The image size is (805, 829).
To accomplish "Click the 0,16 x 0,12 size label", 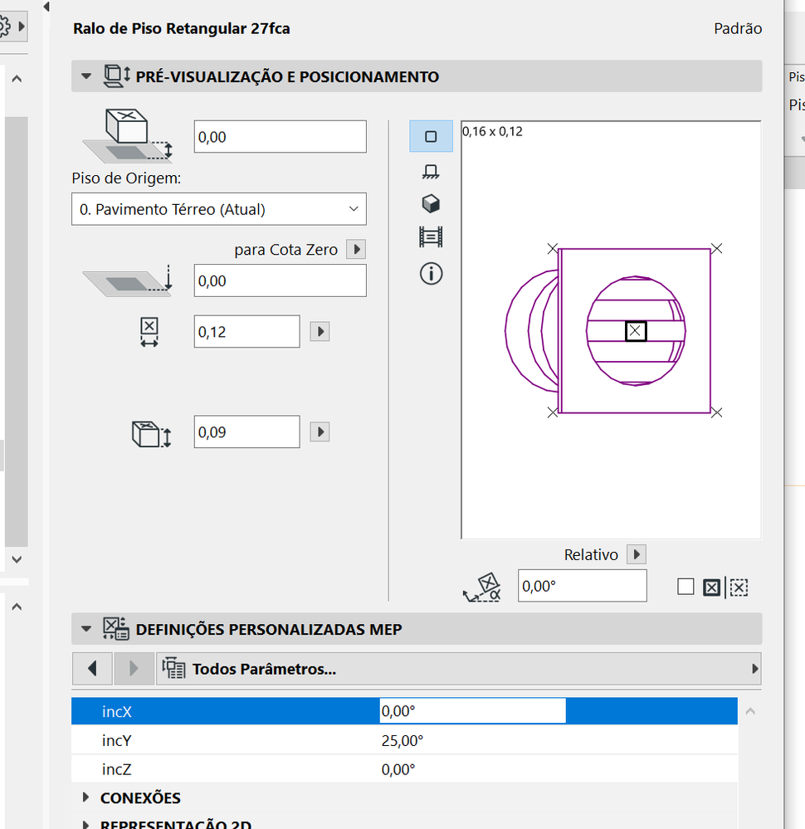I will point(492,131).
